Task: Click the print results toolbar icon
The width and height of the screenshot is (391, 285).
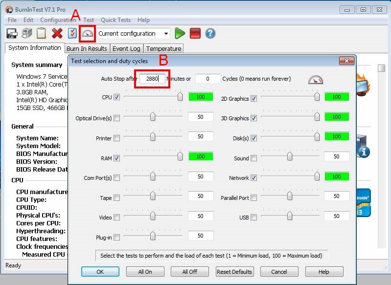Action: pos(27,33)
